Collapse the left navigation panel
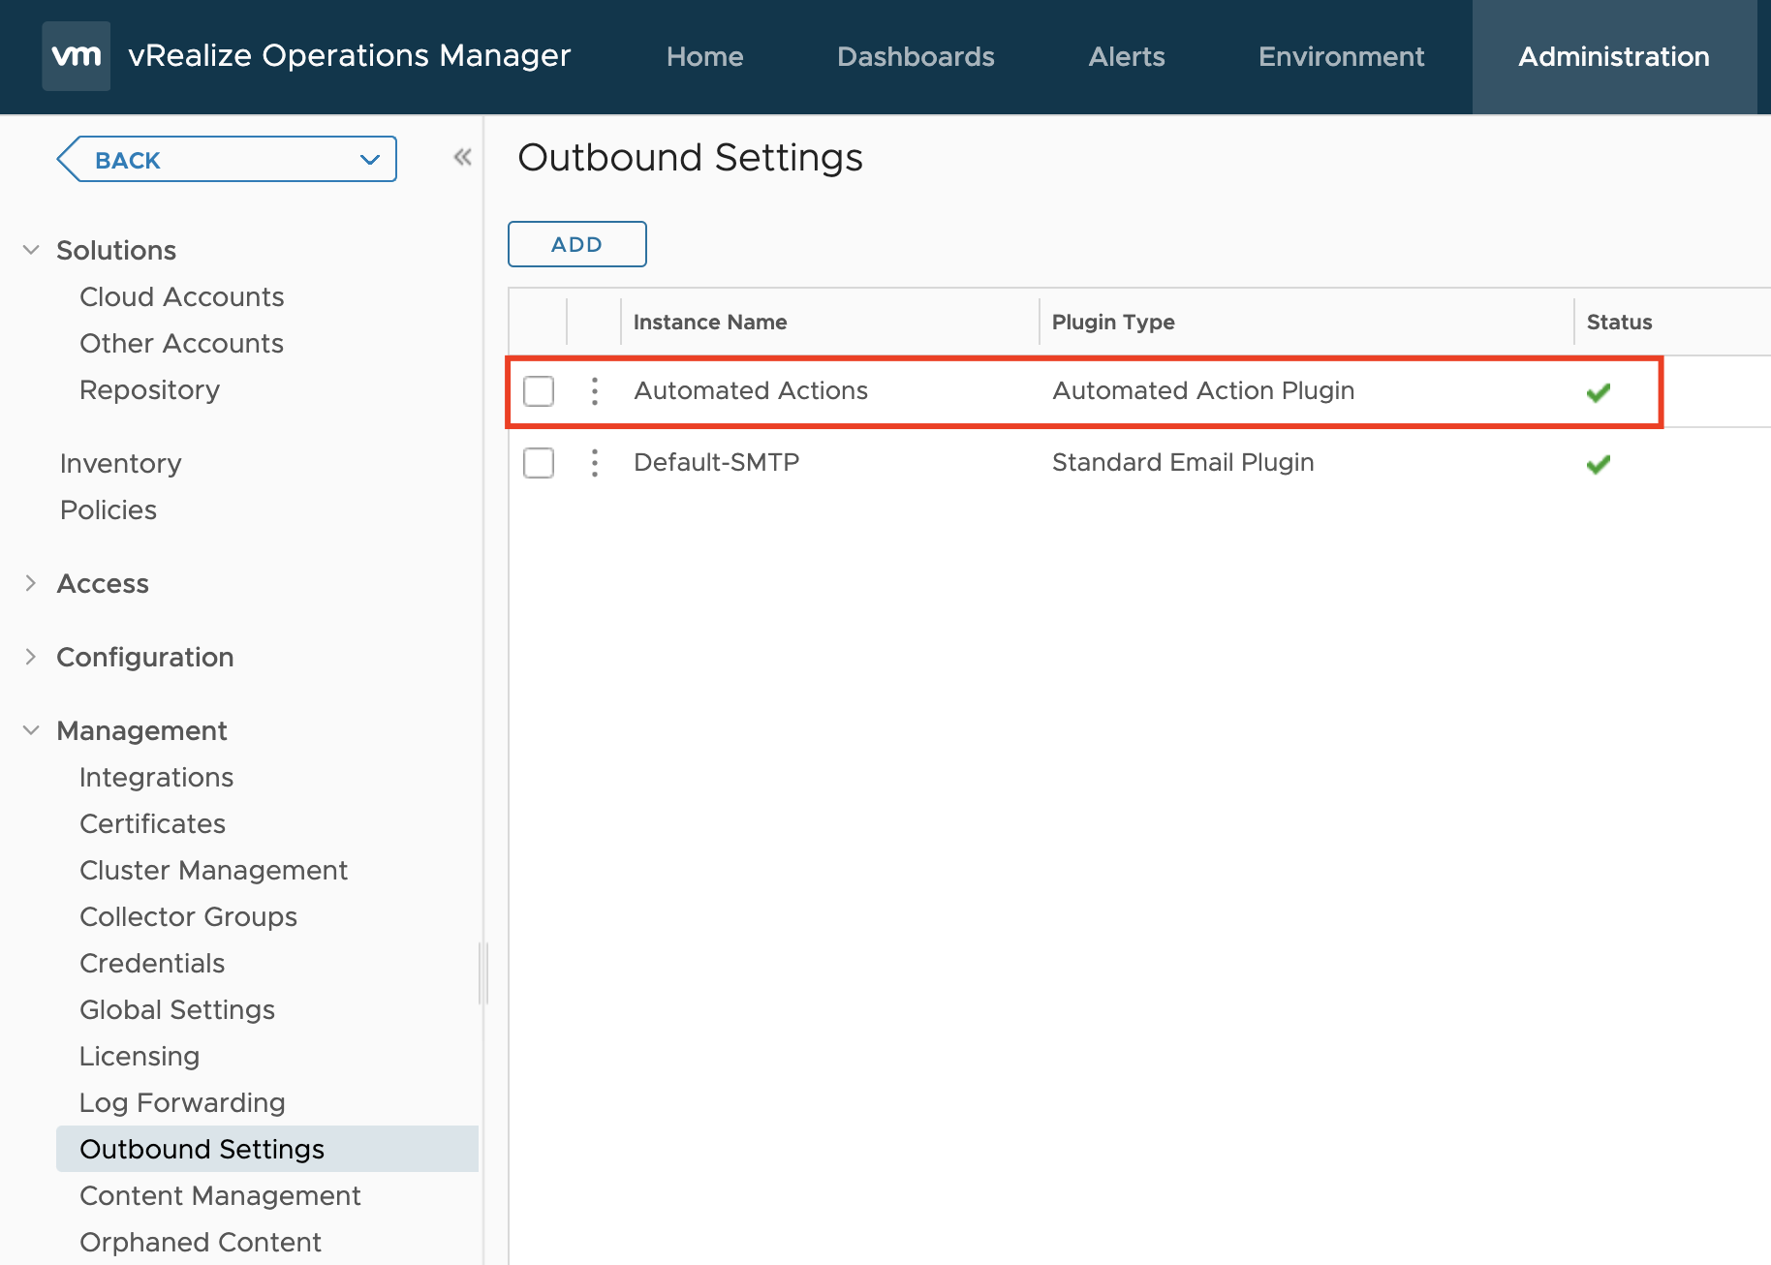The width and height of the screenshot is (1771, 1265). coord(463,157)
